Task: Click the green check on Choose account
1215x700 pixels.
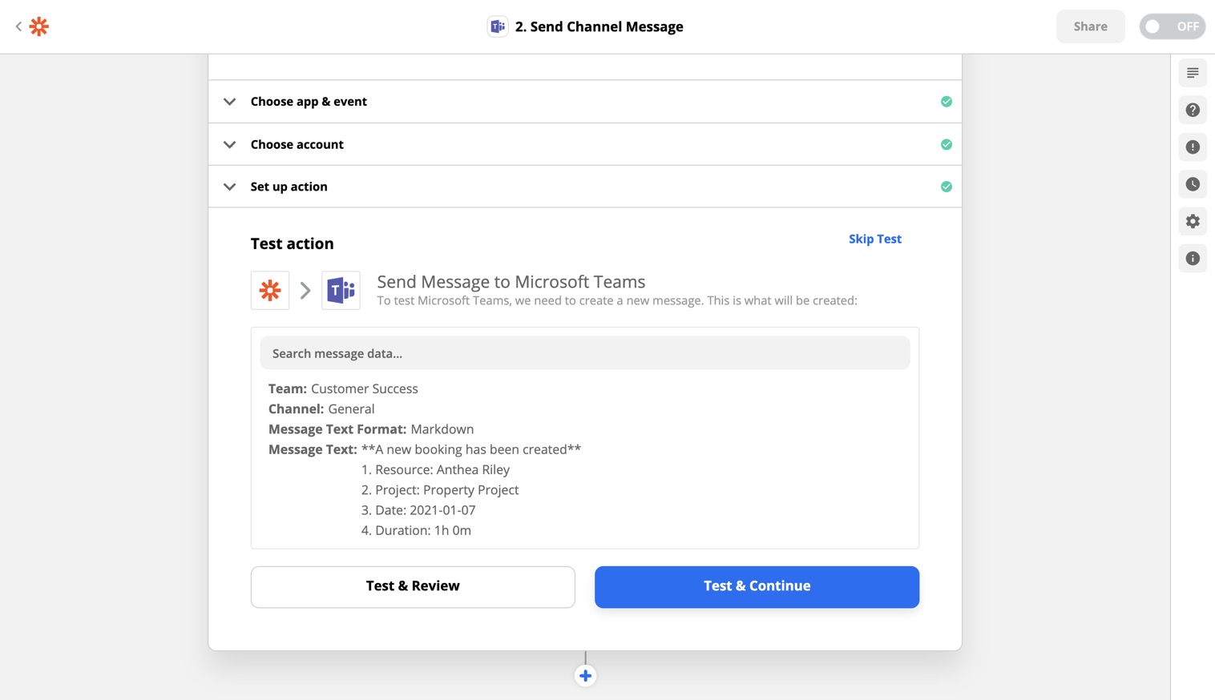Action: click(947, 144)
